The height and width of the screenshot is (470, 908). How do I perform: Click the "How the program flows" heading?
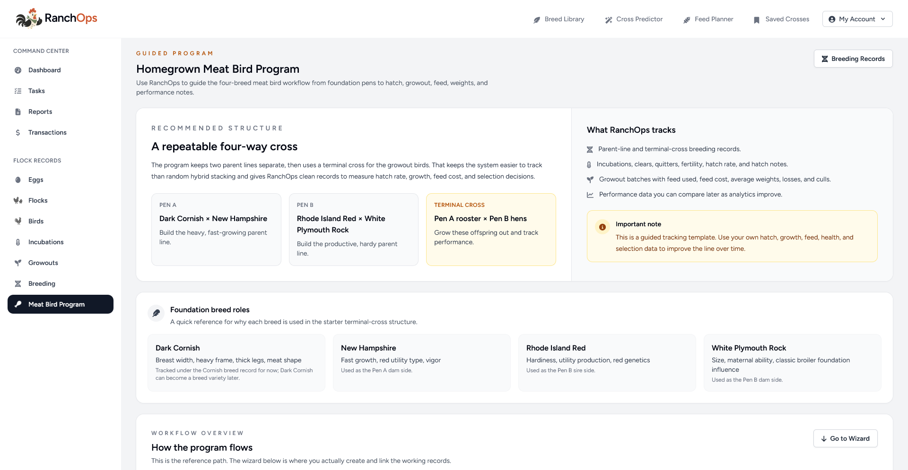point(202,447)
